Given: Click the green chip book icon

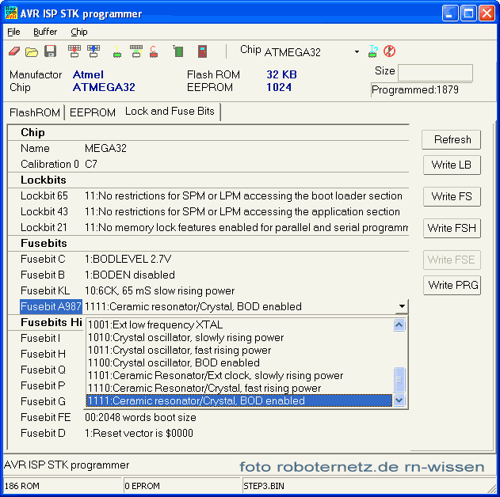Looking at the screenshot, I should coord(178,52).
